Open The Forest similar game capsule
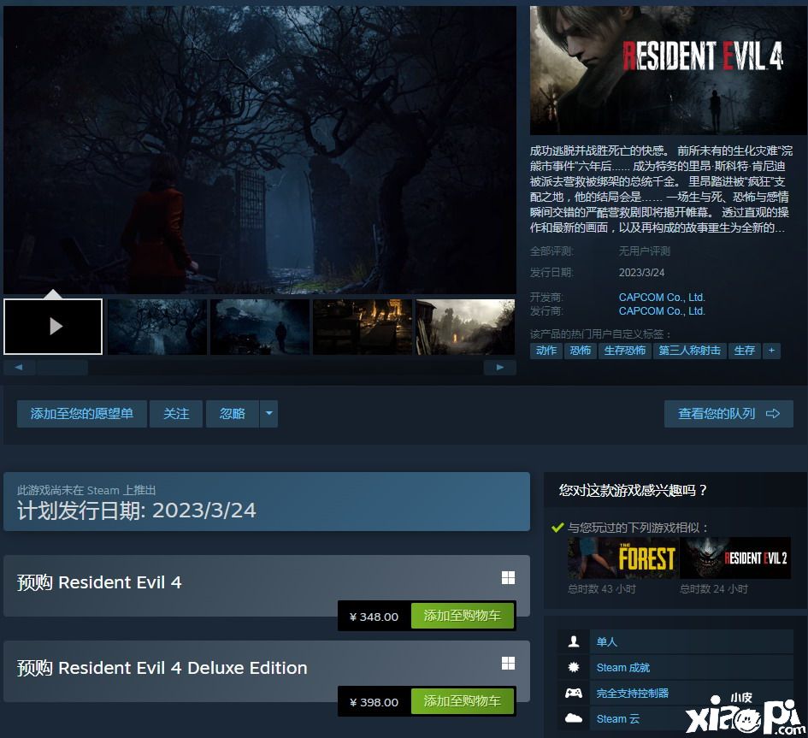The image size is (808, 738). coord(623,558)
